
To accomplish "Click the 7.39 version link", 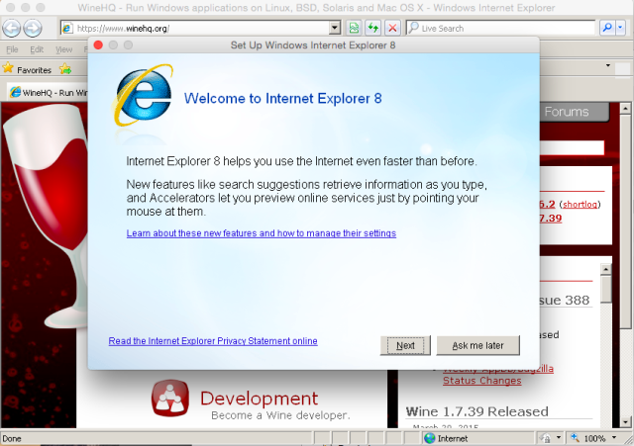I will [551, 219].
